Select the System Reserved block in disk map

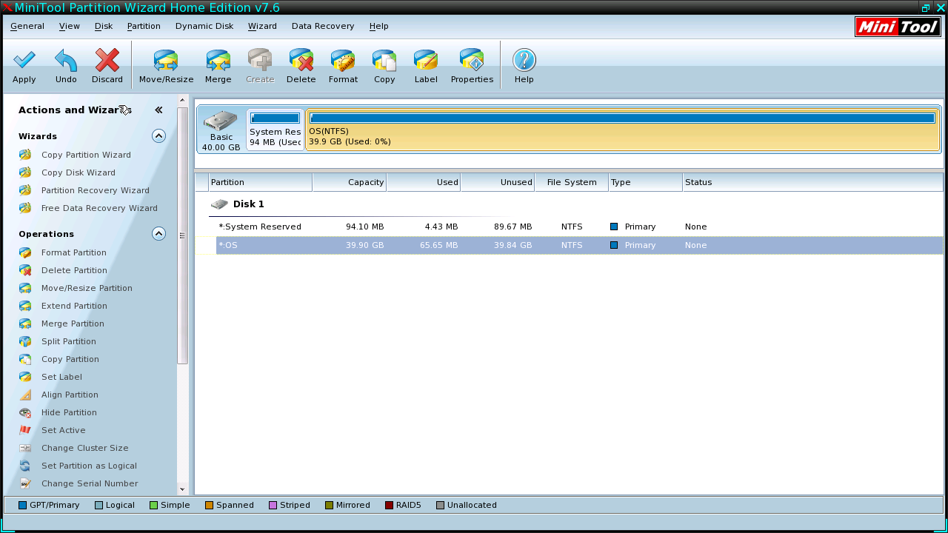click(275, 130)
